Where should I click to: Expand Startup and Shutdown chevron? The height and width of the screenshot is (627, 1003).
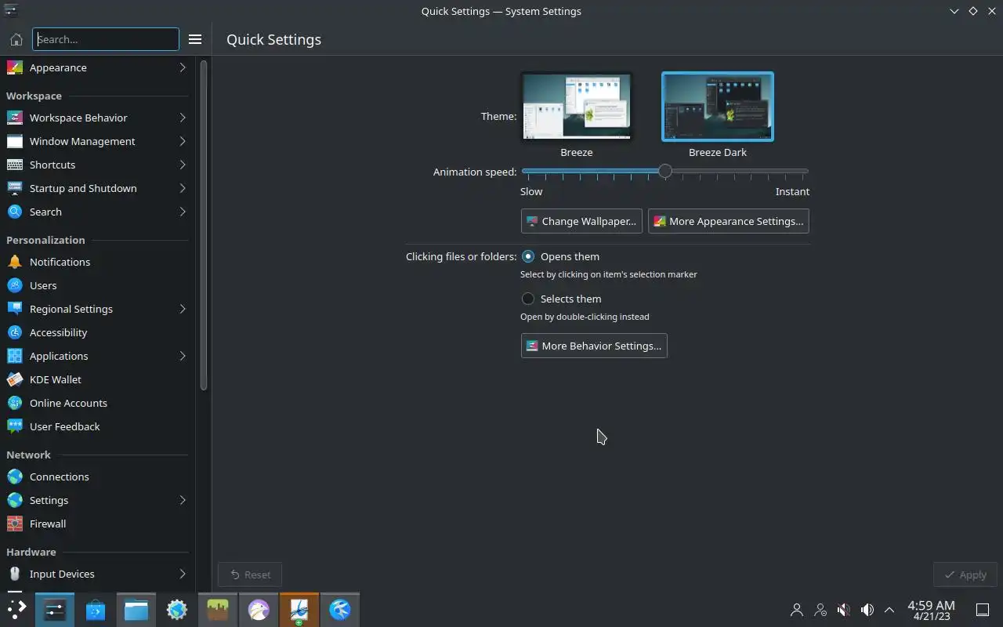click(183, 188)
